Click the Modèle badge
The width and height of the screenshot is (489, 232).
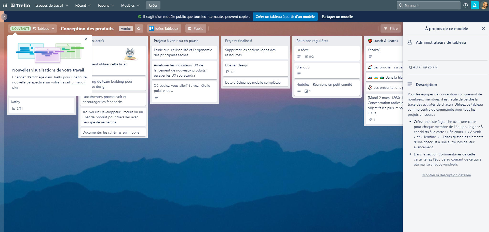click(126, 29)
